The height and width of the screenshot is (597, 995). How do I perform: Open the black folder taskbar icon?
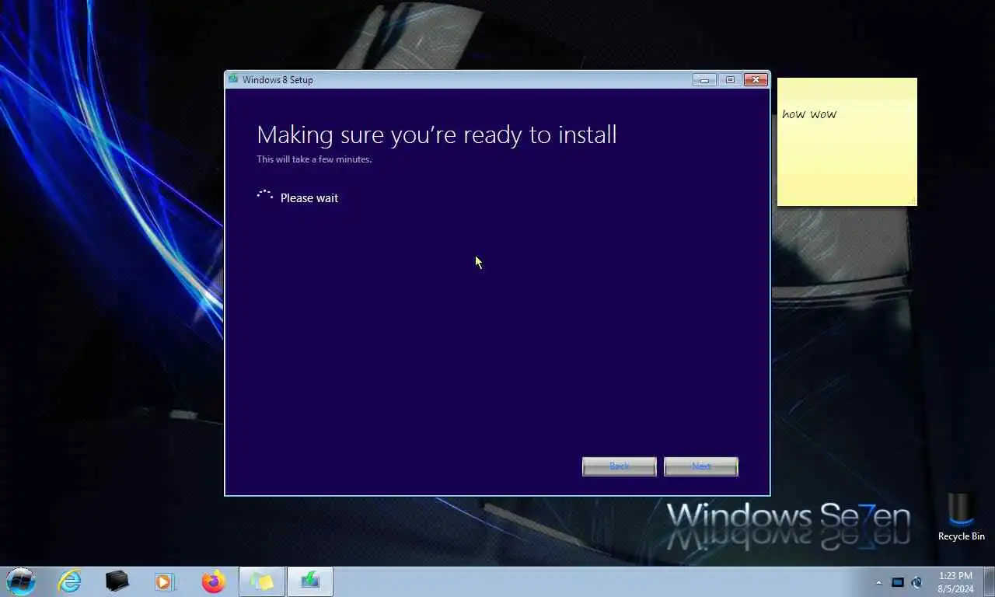tap(117, 581)
